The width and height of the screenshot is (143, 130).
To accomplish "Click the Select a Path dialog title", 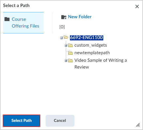I will (x=16, y=6).
